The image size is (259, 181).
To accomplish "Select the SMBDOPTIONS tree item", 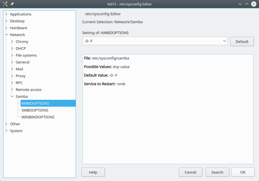I will (35, 110).
